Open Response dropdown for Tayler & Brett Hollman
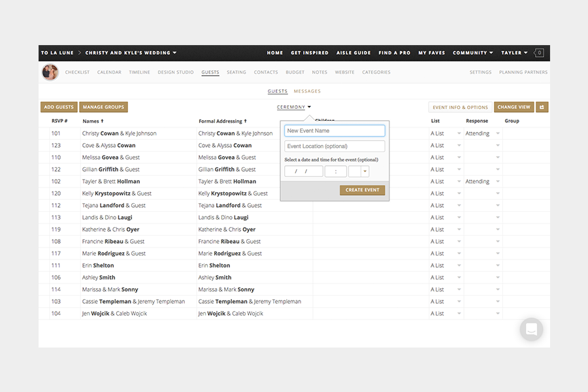 498,182
